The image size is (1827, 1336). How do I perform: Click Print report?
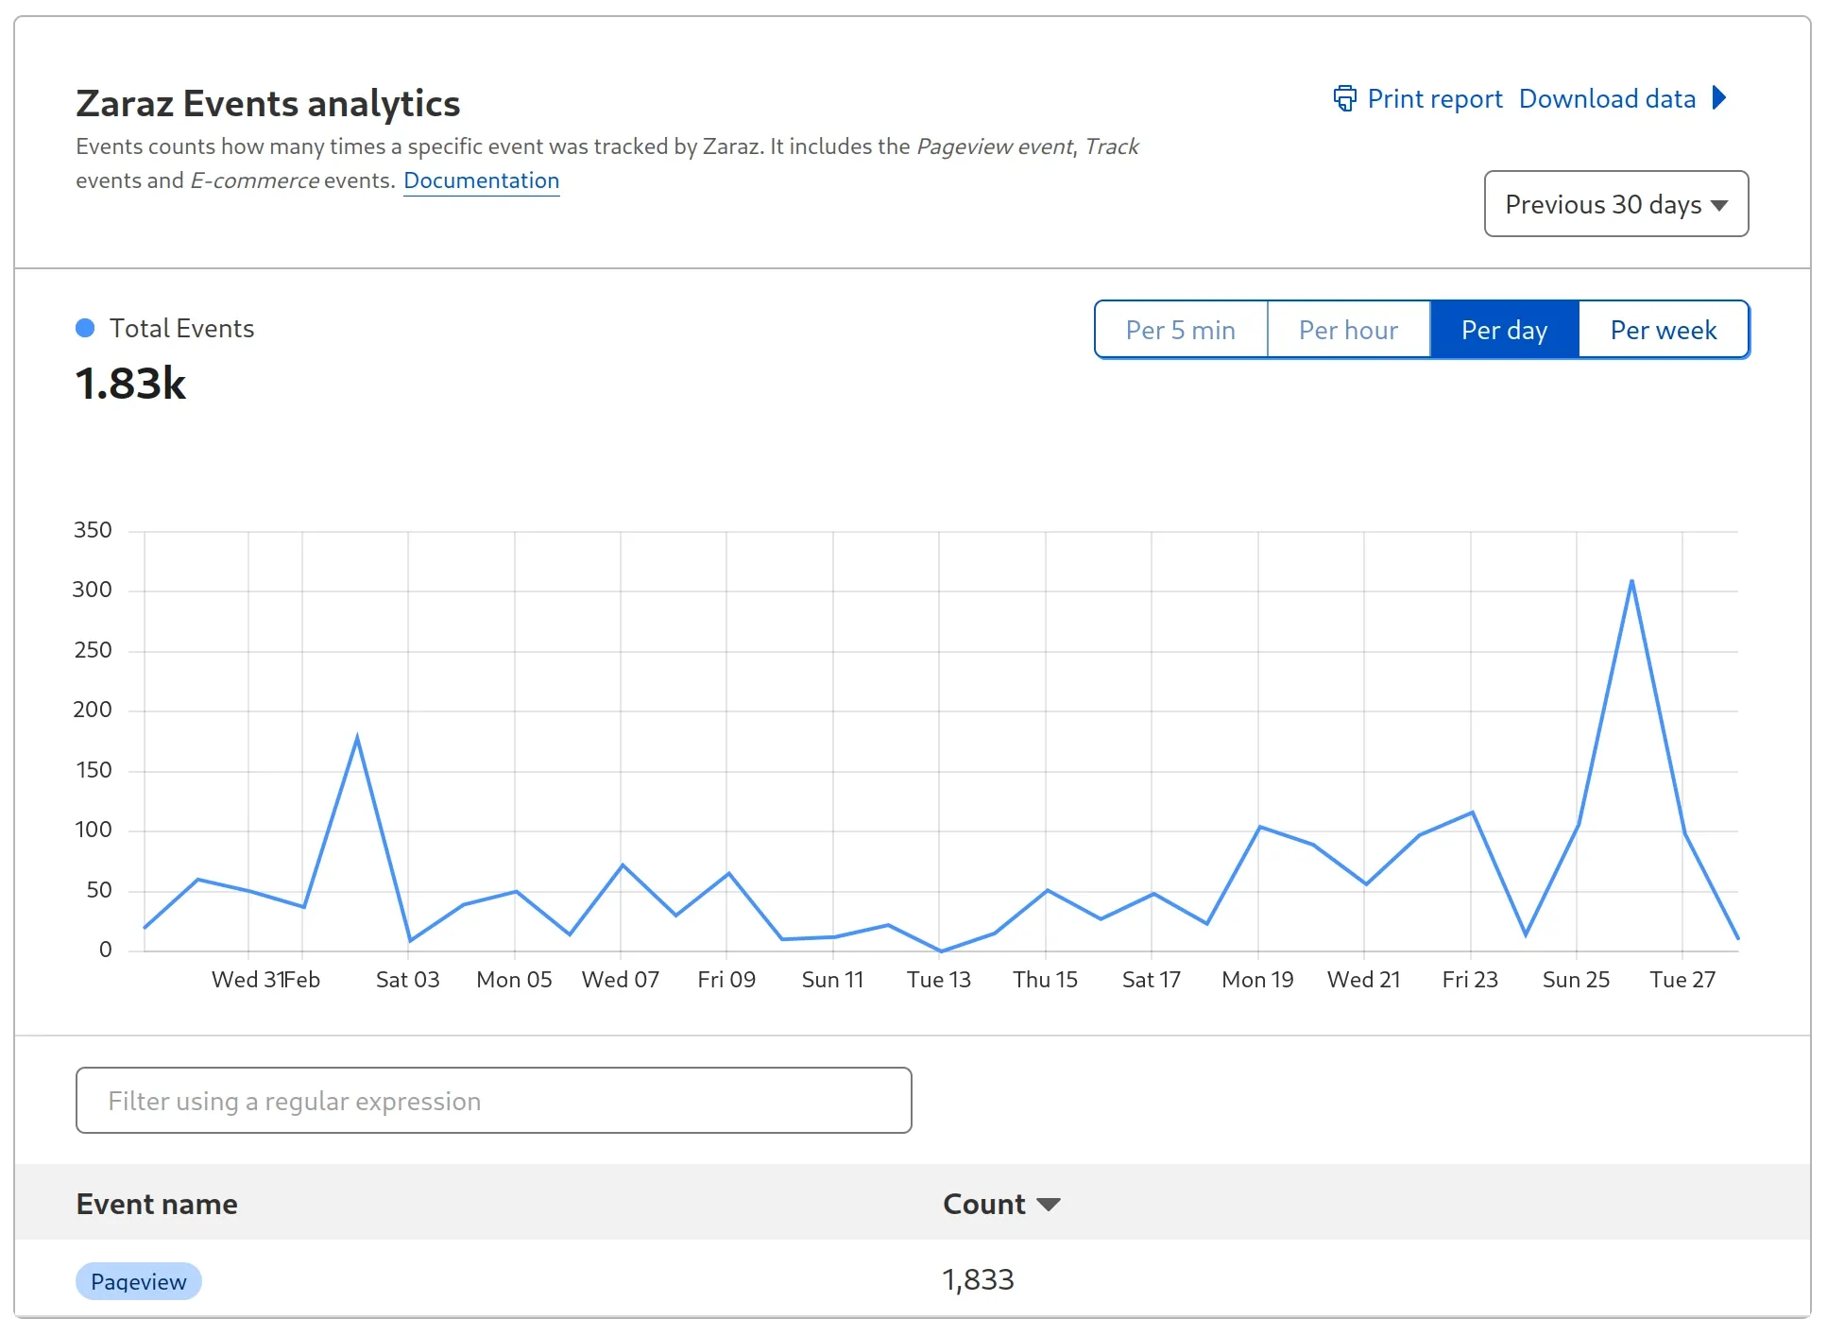[x=1434, y=98]
